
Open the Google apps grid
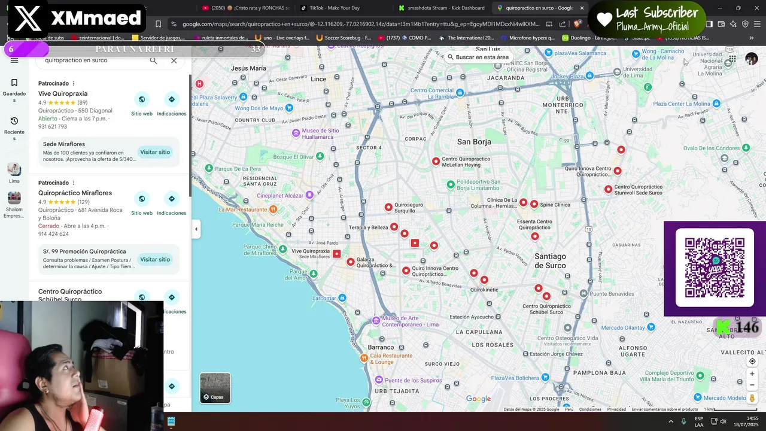732,59
